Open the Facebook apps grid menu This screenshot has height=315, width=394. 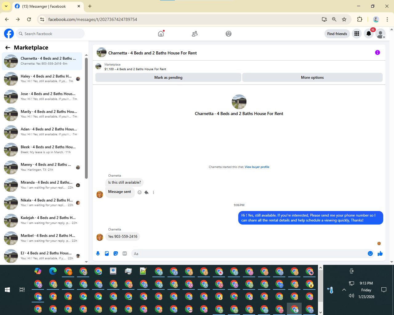pos(357,34)
